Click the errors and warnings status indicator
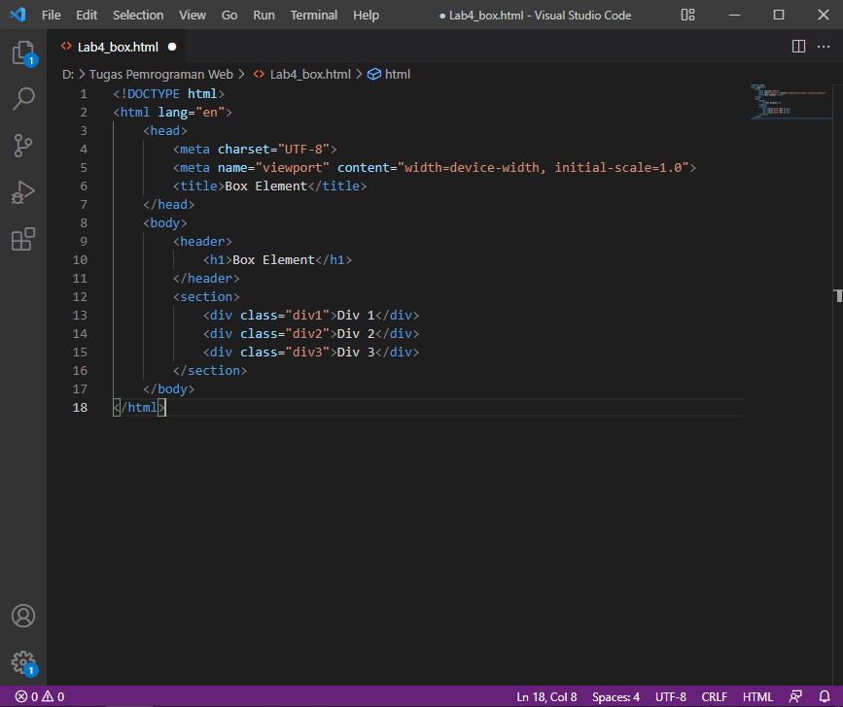The image size is (843, 707). pyautogui.click(x=29, y=696)
